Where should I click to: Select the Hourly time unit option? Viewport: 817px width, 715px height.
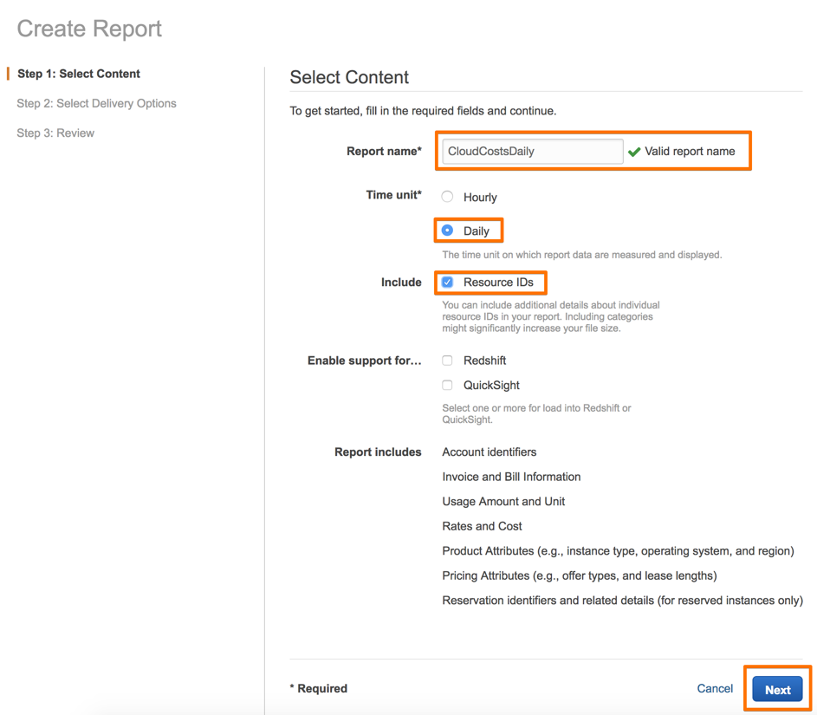point(448,197)
